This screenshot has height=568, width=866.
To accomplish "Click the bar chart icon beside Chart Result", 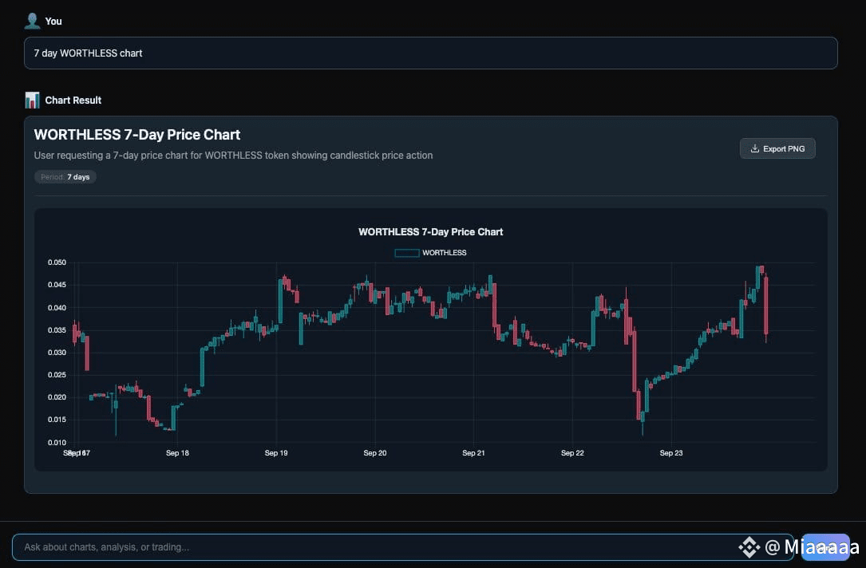I will [32, 100].
